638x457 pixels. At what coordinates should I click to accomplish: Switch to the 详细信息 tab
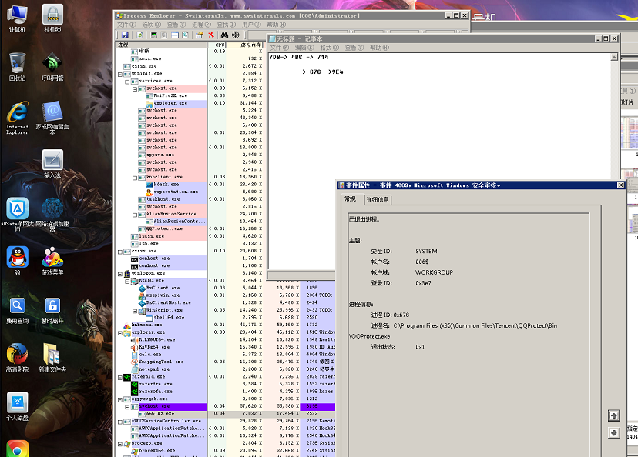click(x=378, y=200)
